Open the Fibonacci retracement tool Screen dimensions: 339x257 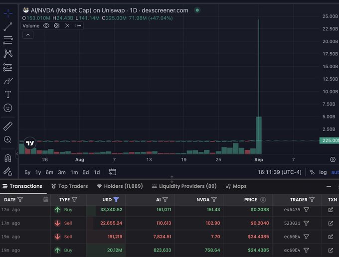click(8, 40)
